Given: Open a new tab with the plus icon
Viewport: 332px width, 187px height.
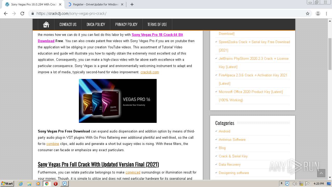Looking at the screenshot, I should (x=132, y=4).
